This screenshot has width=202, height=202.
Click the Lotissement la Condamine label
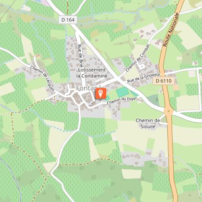point(92,73)
